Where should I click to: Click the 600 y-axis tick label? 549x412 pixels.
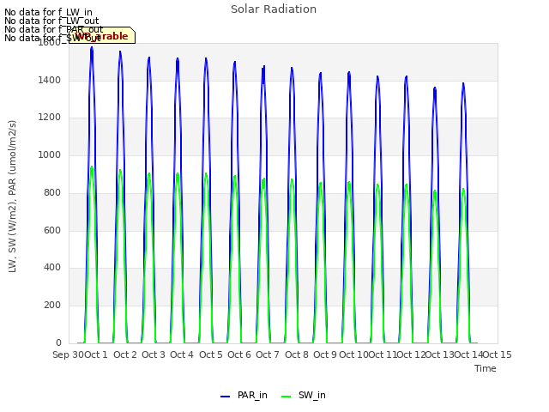tap(52, 230)
